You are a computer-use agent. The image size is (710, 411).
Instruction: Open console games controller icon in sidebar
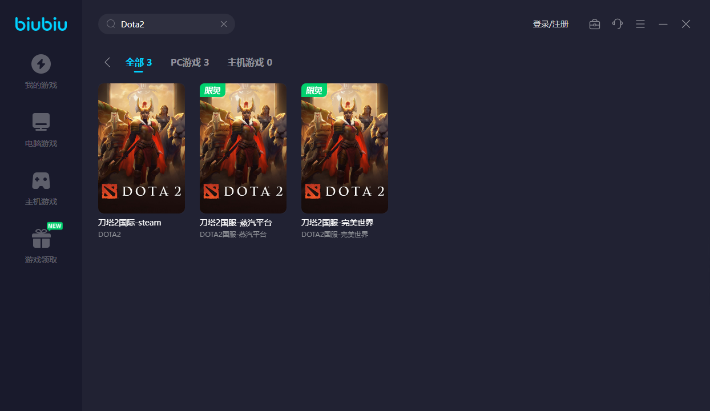pyautogui.click(x=41, y=180)
